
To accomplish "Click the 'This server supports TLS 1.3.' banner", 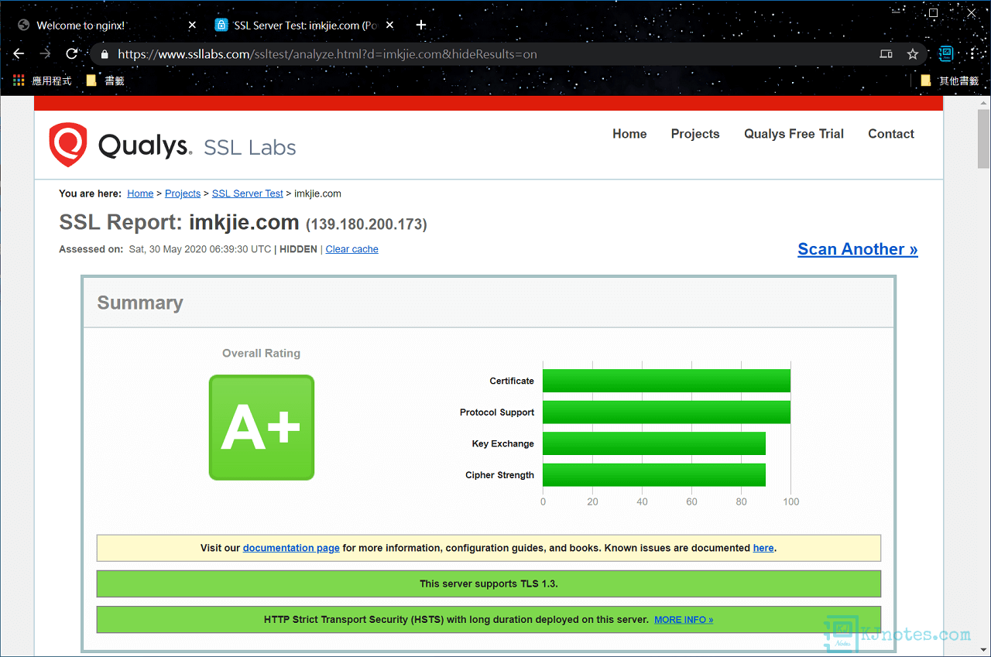I will click(489, 583).
